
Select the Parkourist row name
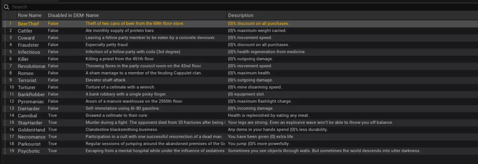click(x=29, y=144)
